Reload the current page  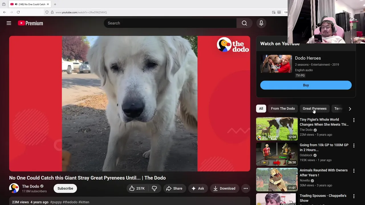click(18, 12)
